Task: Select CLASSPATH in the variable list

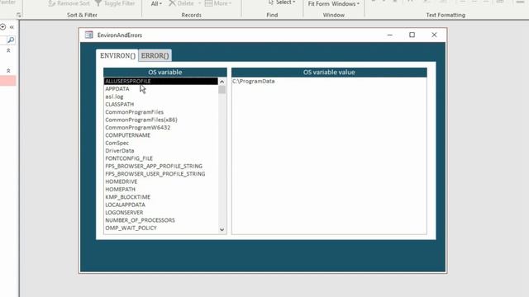Action: pos(161,105)
